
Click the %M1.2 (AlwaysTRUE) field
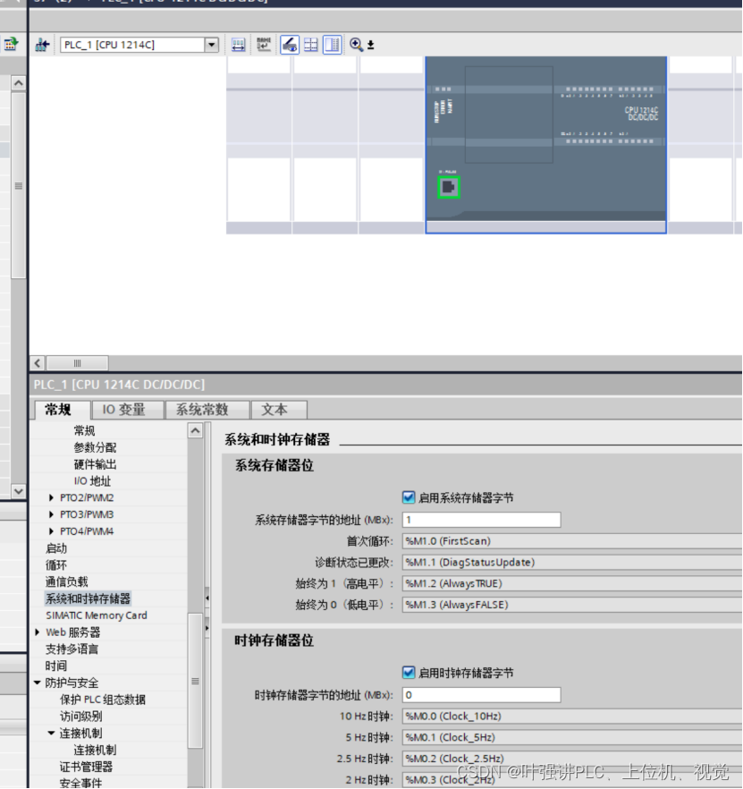[572, 583]
